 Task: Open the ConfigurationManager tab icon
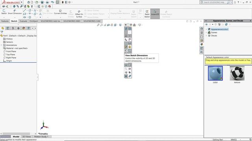13,28
